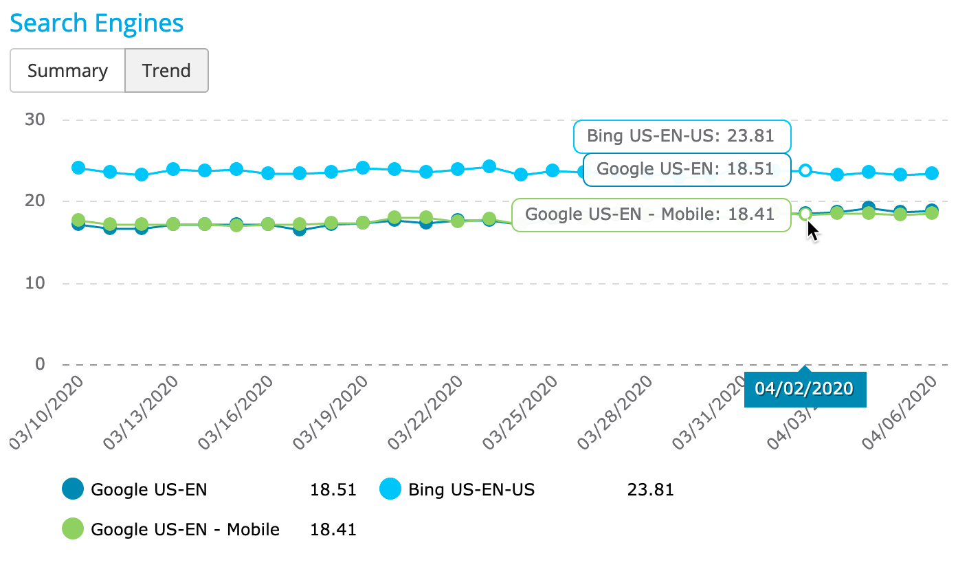Select the Trend tab
958x580 pixels.
tap(166, 70)
